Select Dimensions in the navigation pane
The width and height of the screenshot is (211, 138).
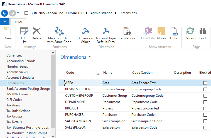coord(25,83)
